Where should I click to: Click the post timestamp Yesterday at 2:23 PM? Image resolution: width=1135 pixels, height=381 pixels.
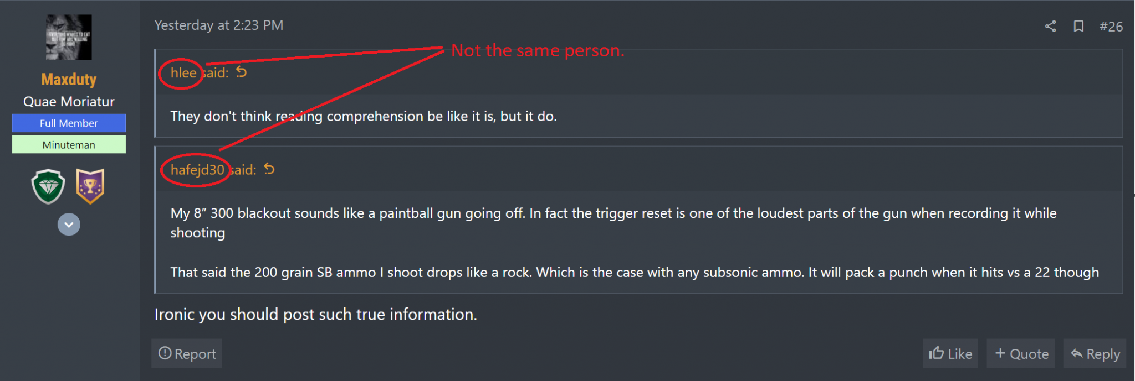(x=218, y=25)
